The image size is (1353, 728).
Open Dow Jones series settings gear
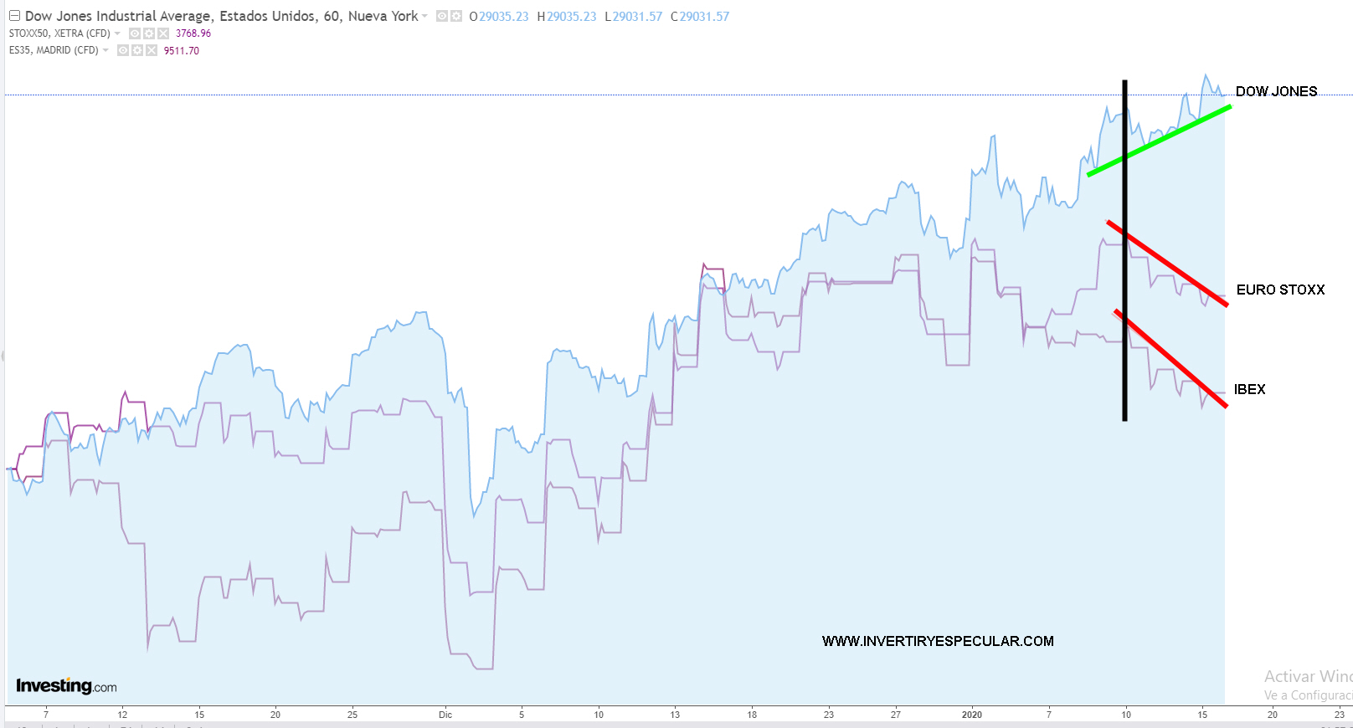click(456, 16)
